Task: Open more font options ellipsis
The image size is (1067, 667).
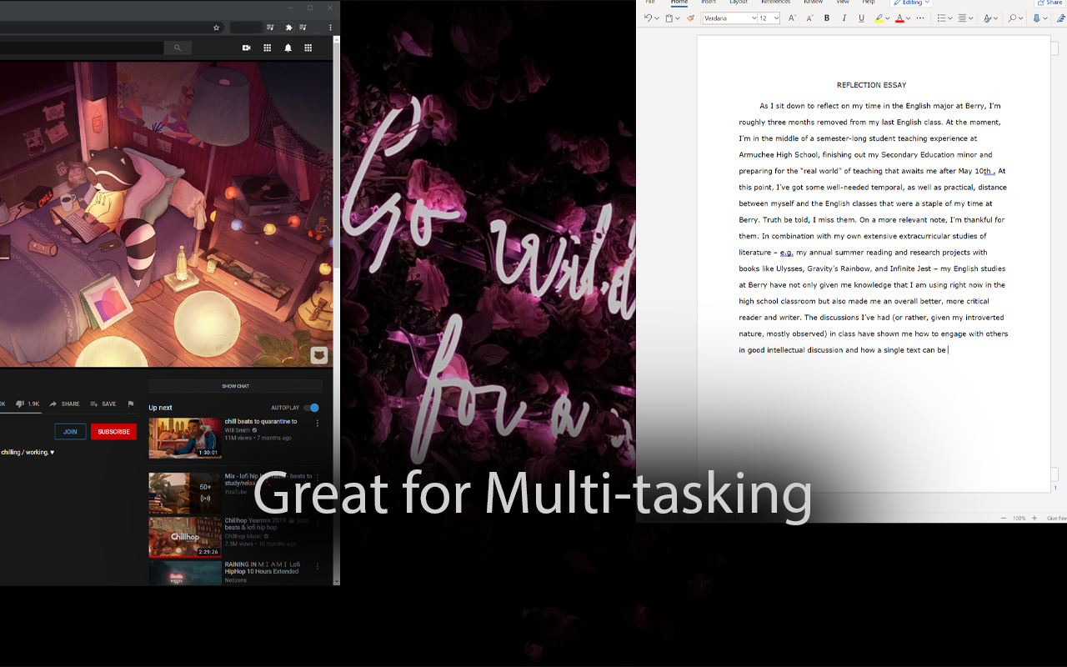Action: click(920, 18)
